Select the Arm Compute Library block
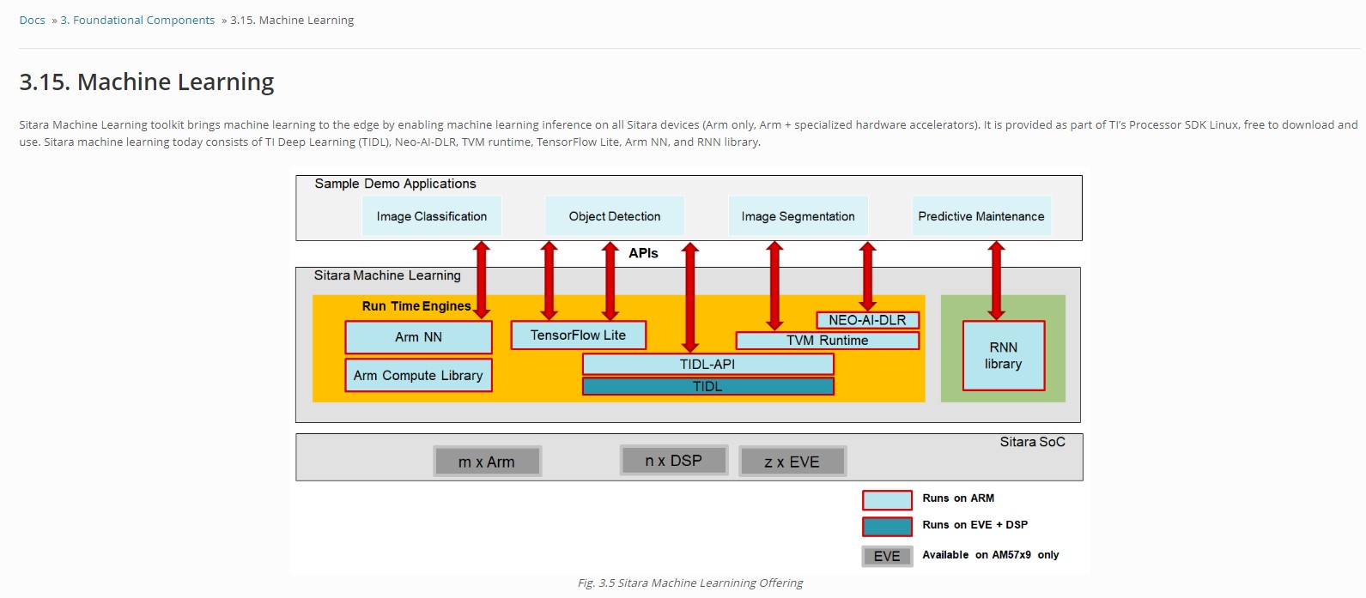Viewport: 1366px width, 598px height. click(418, 376)
